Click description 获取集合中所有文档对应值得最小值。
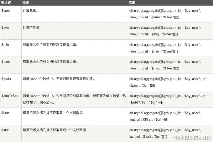Screen dimensions: 213x142 click(51, 44)
